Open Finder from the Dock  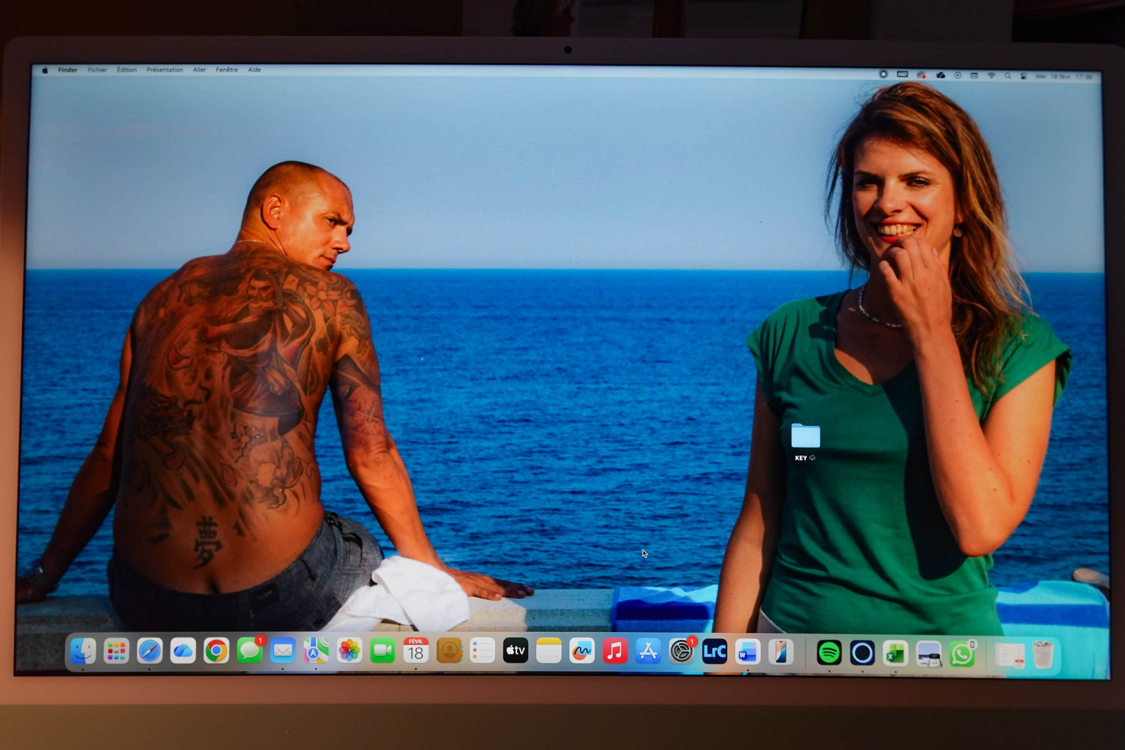[83, 651]
